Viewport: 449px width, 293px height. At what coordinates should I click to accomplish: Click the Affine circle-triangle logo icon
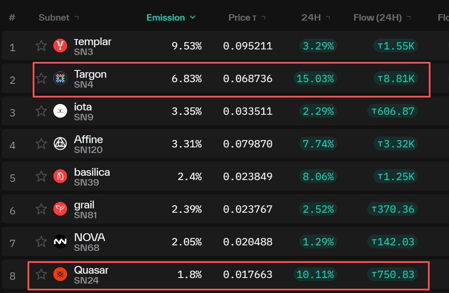coord(60,143)
